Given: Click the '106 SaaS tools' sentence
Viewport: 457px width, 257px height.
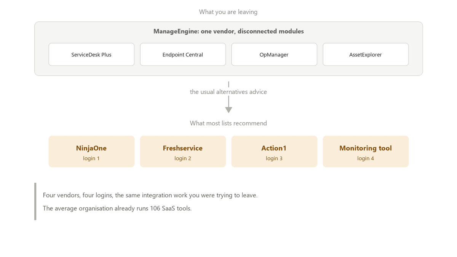Looking at the screenshot, I should [x=117, y=208].
